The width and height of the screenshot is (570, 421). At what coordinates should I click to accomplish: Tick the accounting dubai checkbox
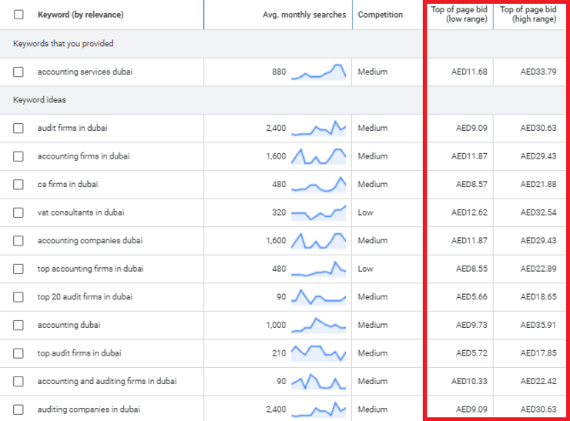click(x=18, y=325)
